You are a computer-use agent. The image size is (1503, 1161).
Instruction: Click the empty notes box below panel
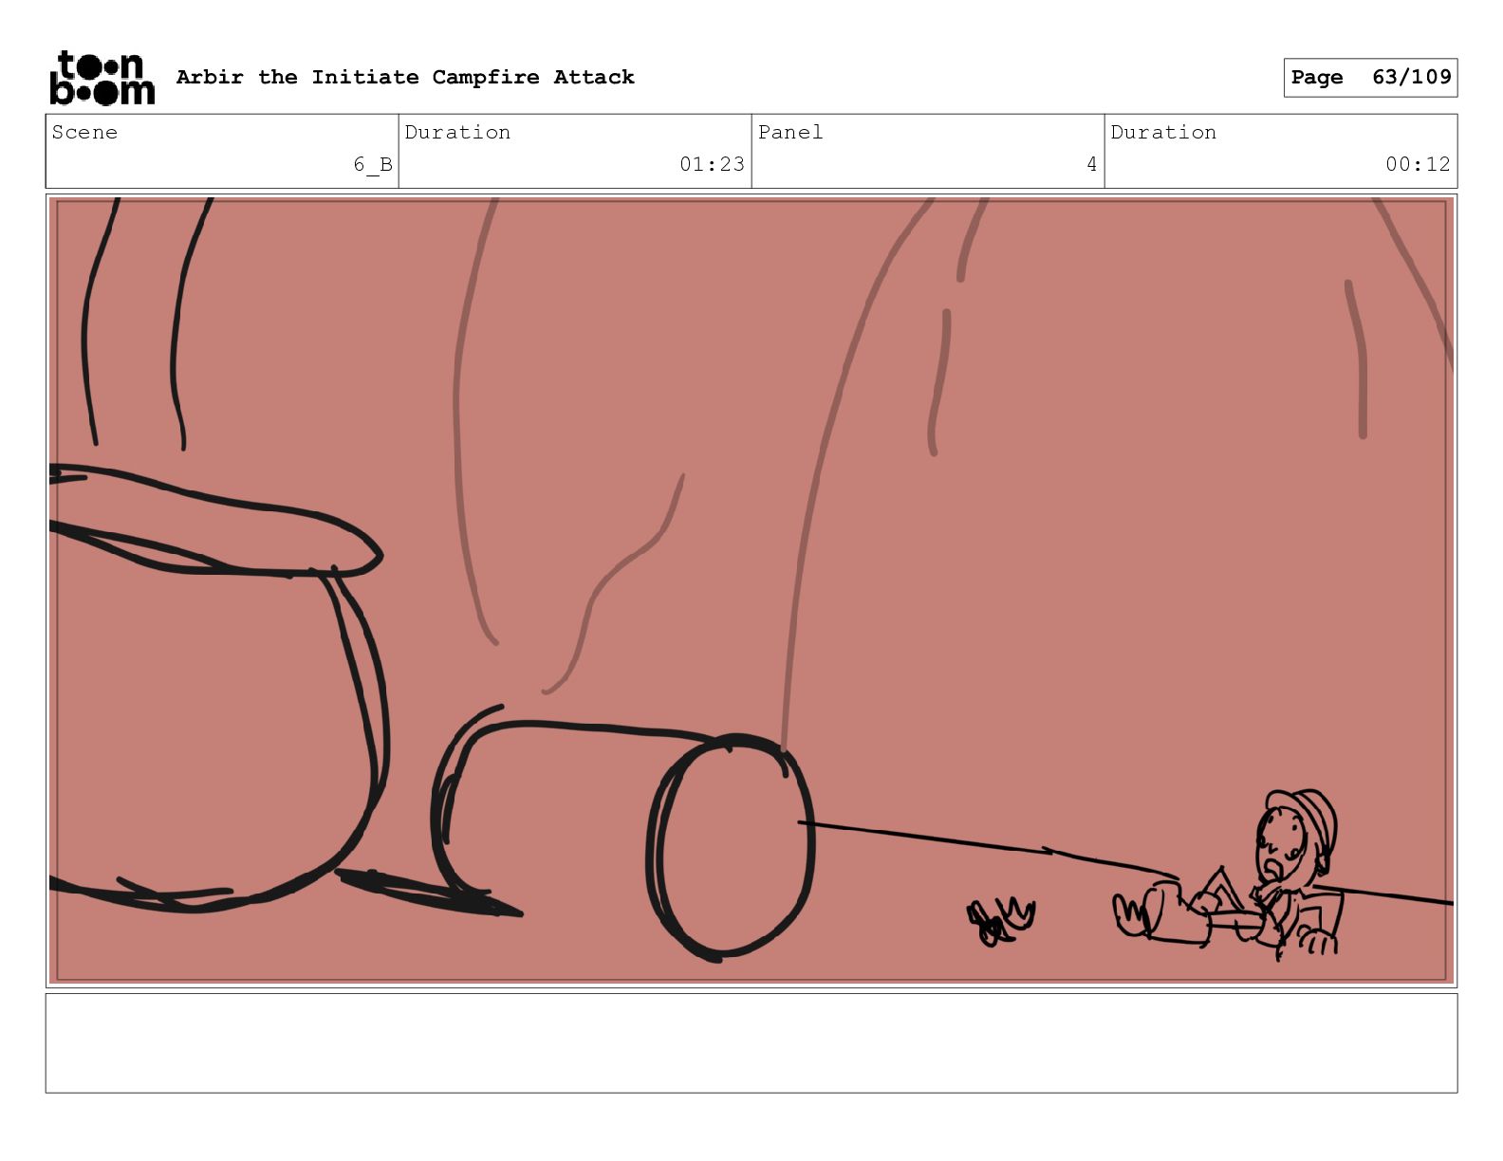point(751,1042)
